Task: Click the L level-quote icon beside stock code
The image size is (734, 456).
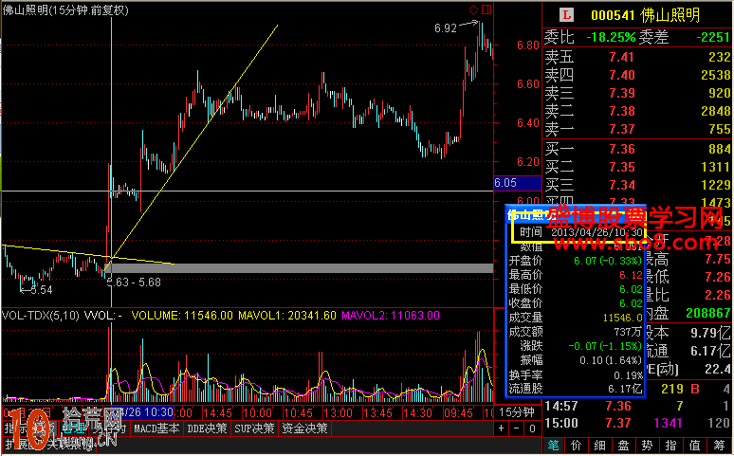Action: [567, 15]
